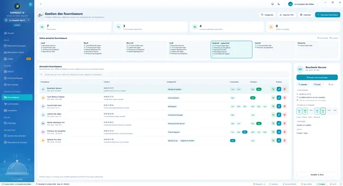
Task: Create a supplier with Nouveau fournisseur
Action: pos(327,15)
